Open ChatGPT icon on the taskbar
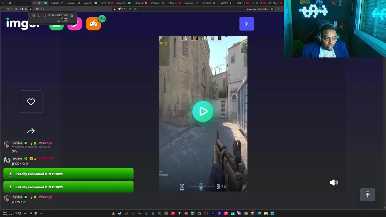This screenshot has width=386, height=217. pyautogui.click(x=199, y=213)
